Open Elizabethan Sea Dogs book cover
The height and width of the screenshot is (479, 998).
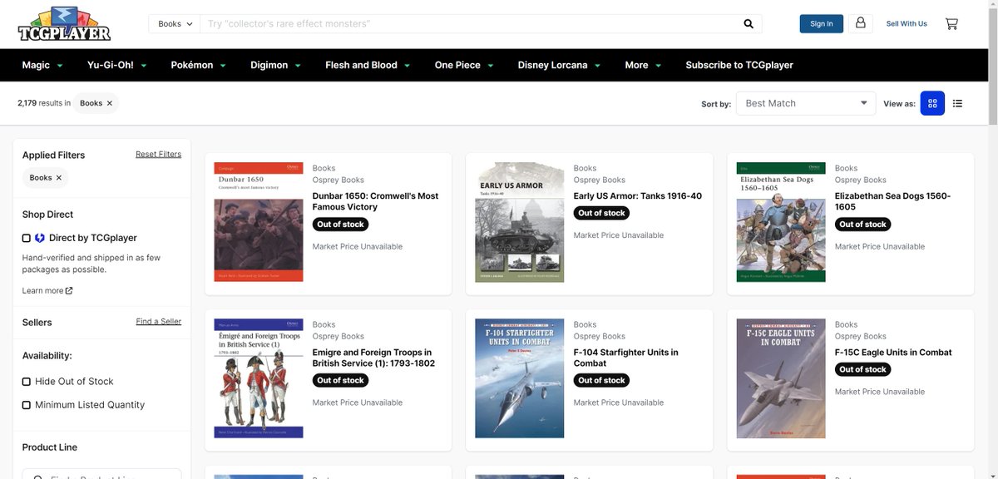pos(781,222)
